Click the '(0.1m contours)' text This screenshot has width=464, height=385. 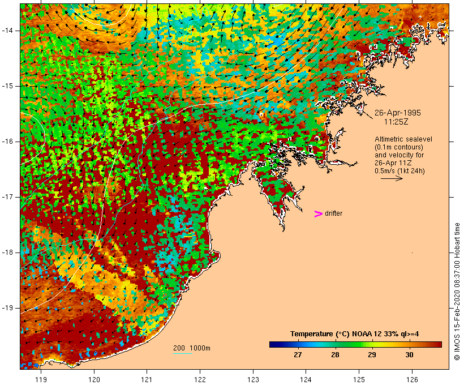(399, 147)
